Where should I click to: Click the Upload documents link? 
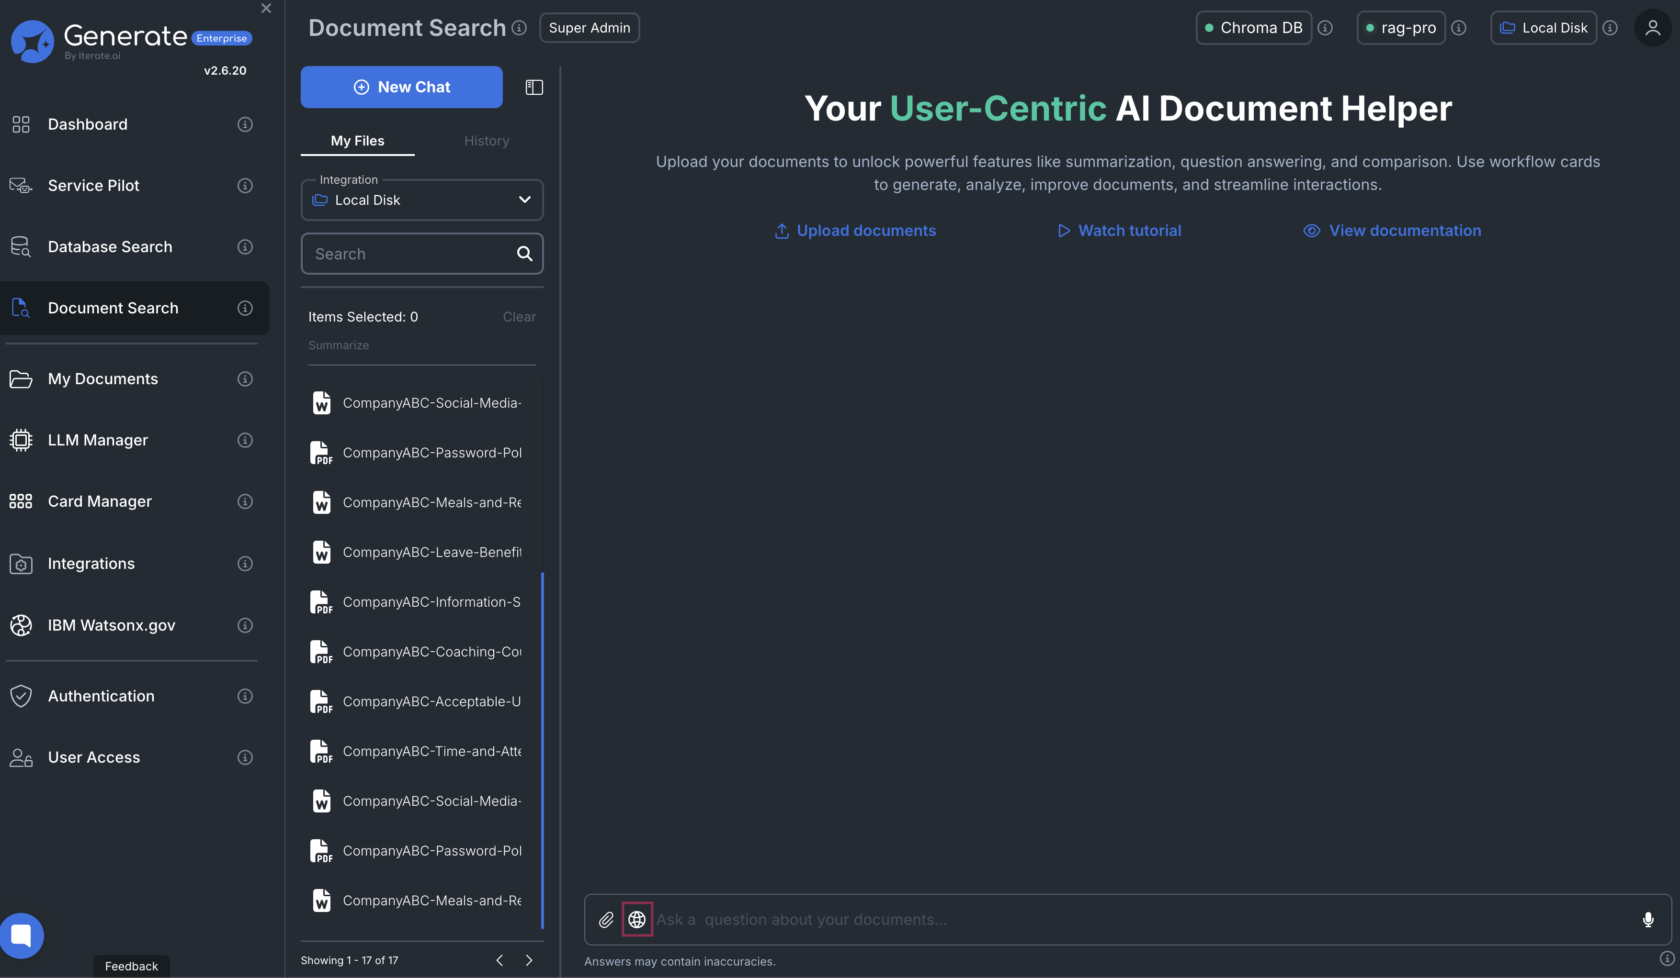tap(855, 231)
